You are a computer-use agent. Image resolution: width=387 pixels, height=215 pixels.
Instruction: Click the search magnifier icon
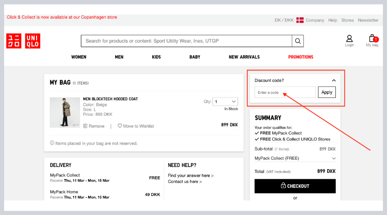click(298, 41)
